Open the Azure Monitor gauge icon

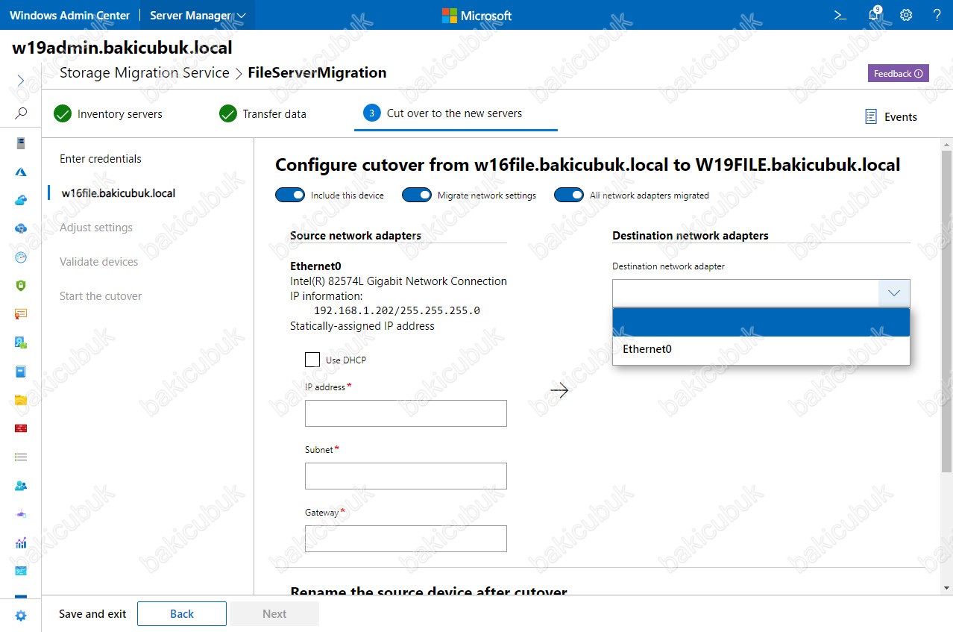[21, 257]
